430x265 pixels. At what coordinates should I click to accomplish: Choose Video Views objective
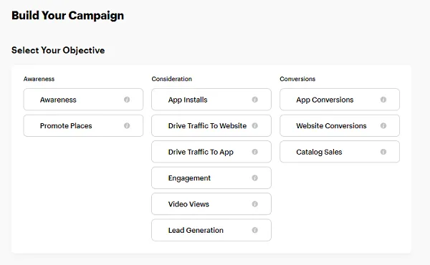point(211,204)
